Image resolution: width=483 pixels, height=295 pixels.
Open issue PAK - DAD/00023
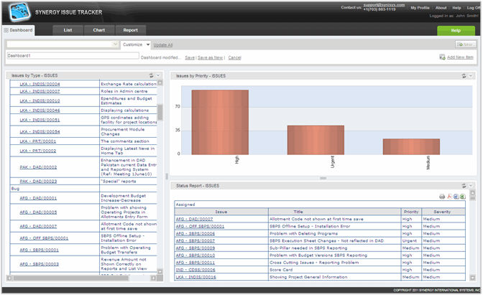click(38, 181)
